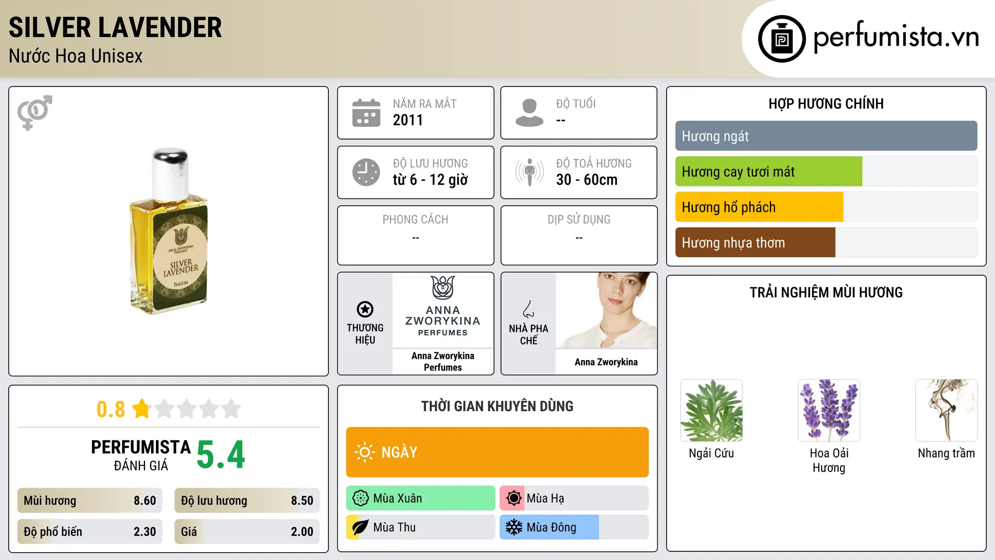This screenshot has width=995, height=560.
Task: Click the Giá 2.00 score bar
Action: pyautogui.click(x=247, y=532)
